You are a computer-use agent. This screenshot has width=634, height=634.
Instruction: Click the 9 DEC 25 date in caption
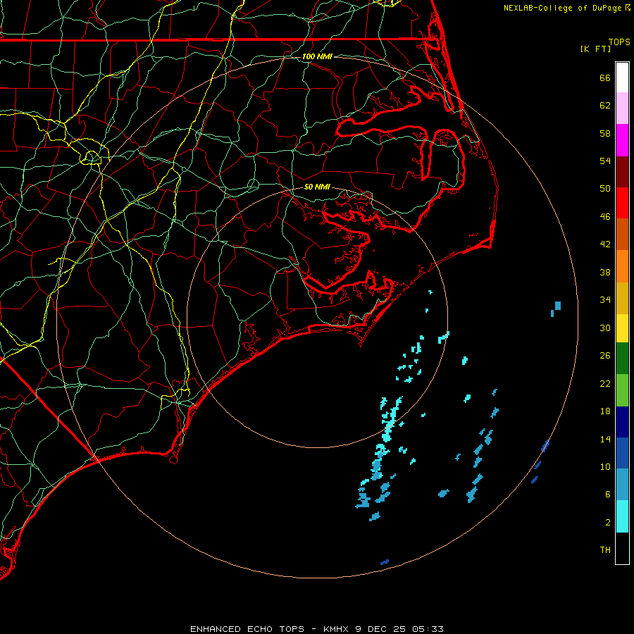[381, 629]
